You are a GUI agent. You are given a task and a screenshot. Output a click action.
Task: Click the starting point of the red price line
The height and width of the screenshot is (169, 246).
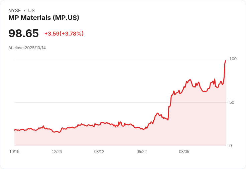(15, 130)
